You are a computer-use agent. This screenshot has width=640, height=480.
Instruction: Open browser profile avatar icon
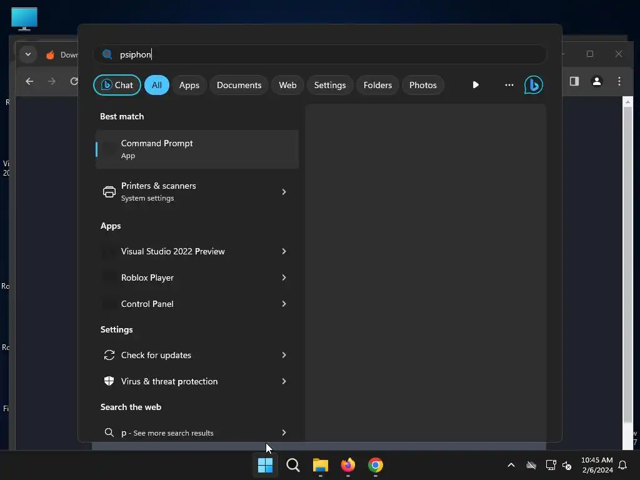pos(597,81)
